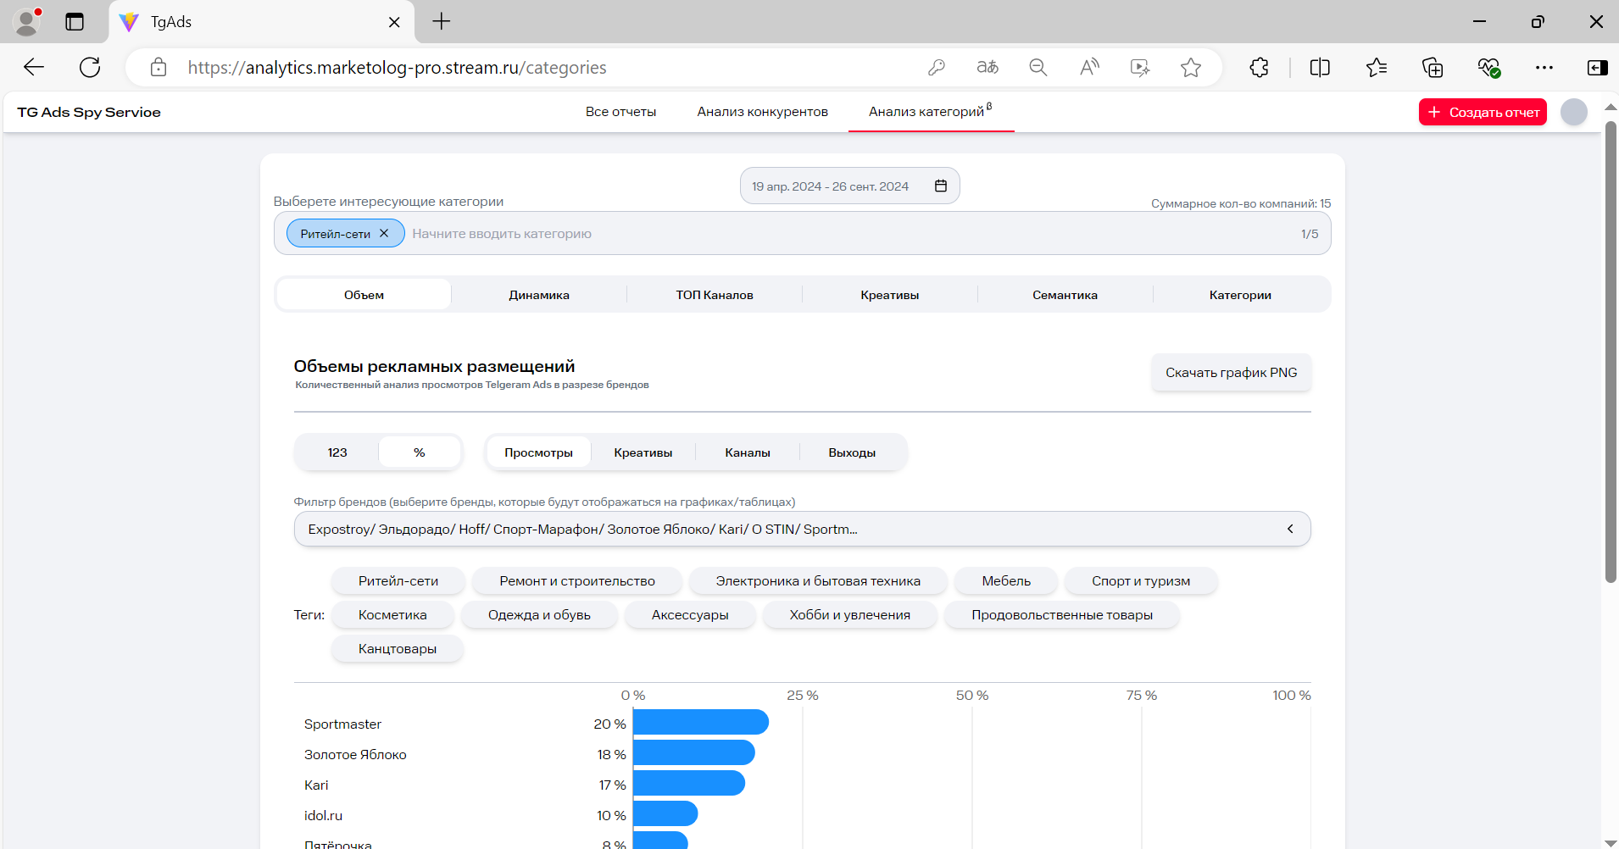Open split screen view icon
This screenshot has height=849, width=1619.
1320,68
